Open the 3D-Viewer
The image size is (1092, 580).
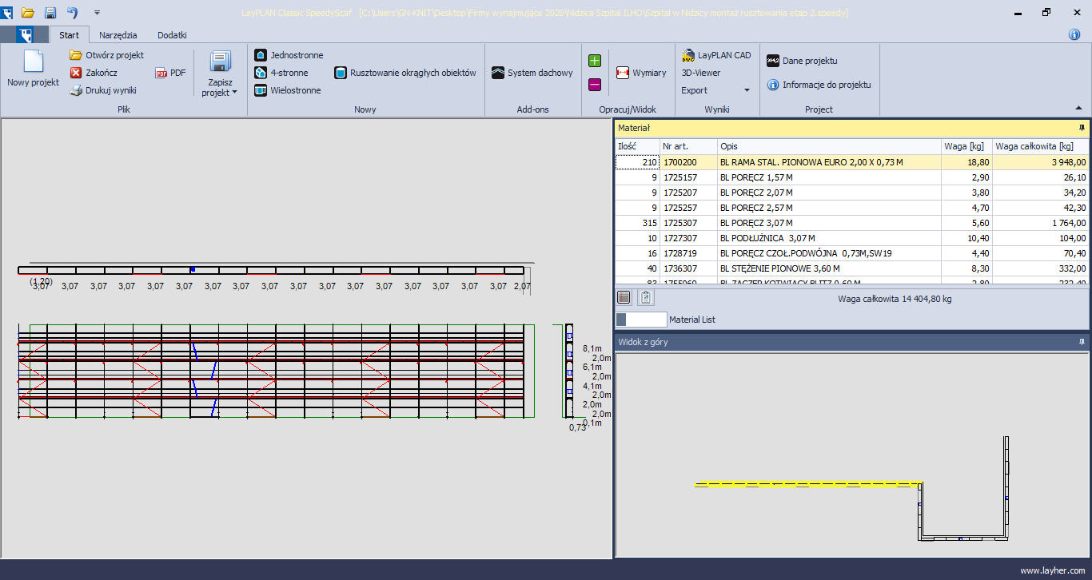(700, 73)
